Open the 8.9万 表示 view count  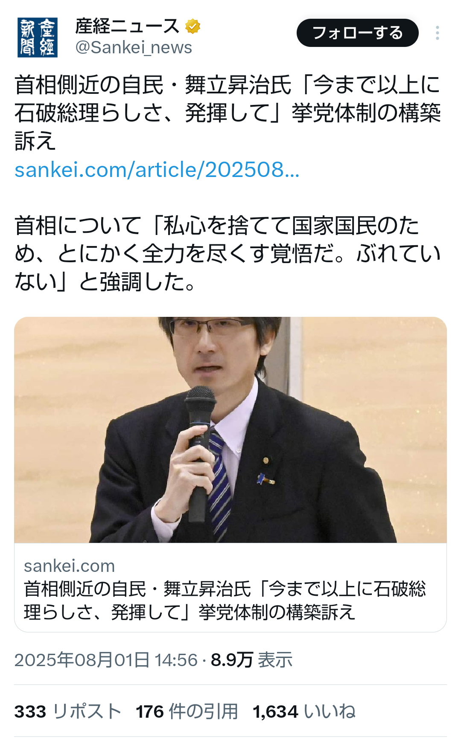click(251, 660)
